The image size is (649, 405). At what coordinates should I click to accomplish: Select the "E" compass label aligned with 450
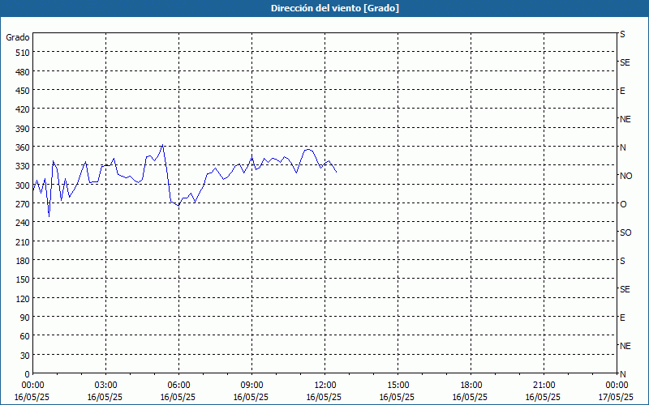click(x=622, y=91)
